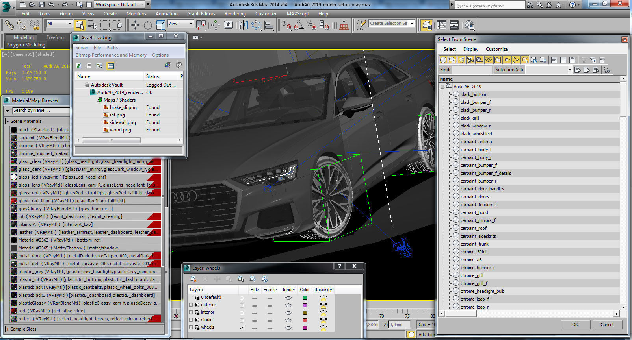Viewport: 632px width, 340px height.
Task: Activate the Select Object tool
Action: (80, 25)
